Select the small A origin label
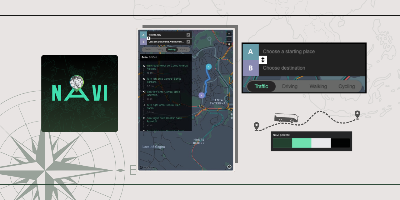This screenshot has height=200, width=400. (143, 35)
